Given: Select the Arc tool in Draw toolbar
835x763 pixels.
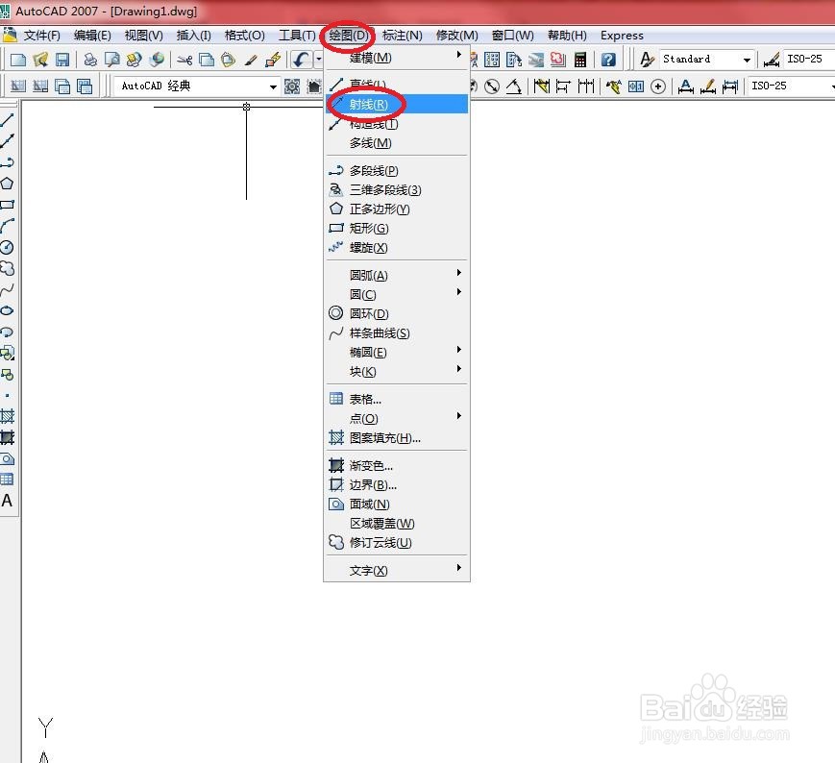Looking at the screenshot, I should [7, 226].
